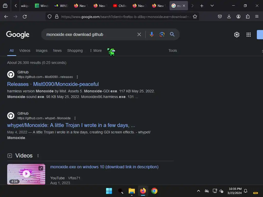Reload the current page
This screenshot has height=197, width=263.
point(25,17)
